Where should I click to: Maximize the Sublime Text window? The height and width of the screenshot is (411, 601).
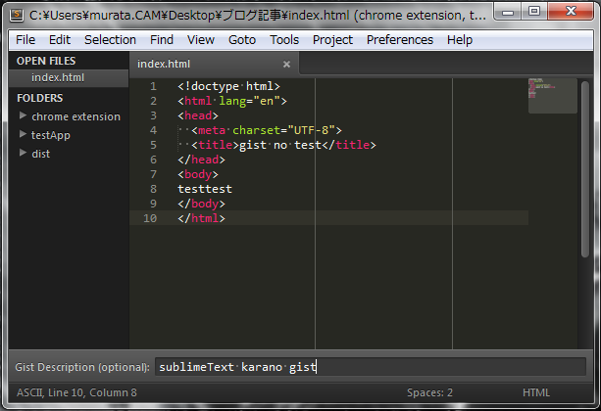click(534, 12)
